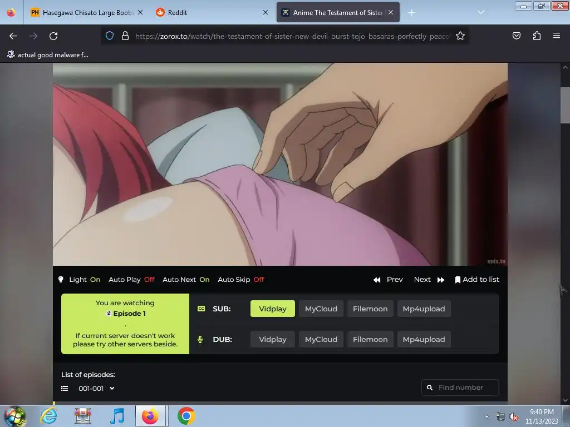Toggle Auto Skip Off setting
Screen dimensions: 570x427
click(241, 280)
